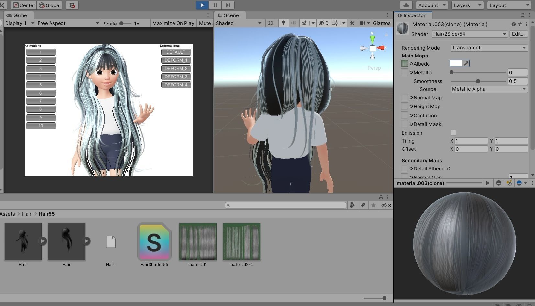
Task: Switch to the Game tab
Action: 17,15
